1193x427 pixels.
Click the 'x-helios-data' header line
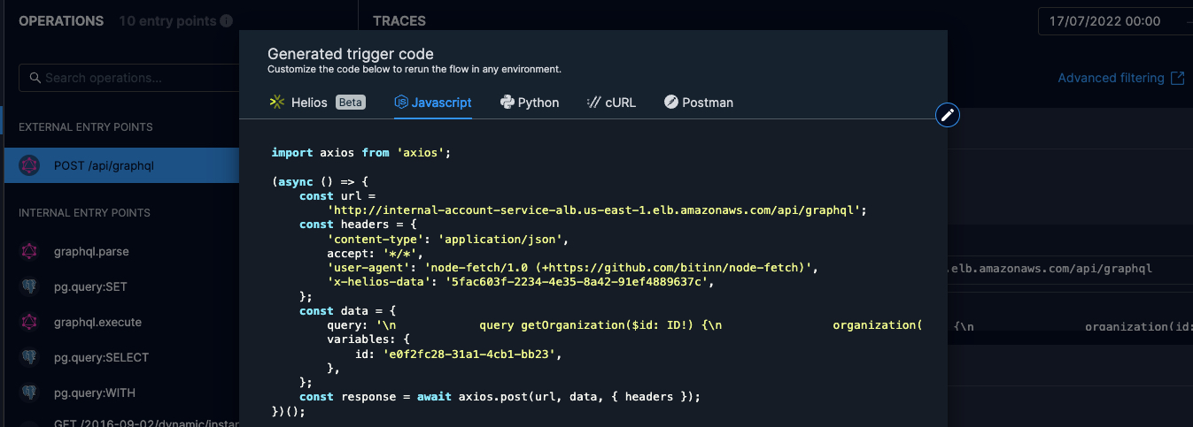(x=520, y=282)
